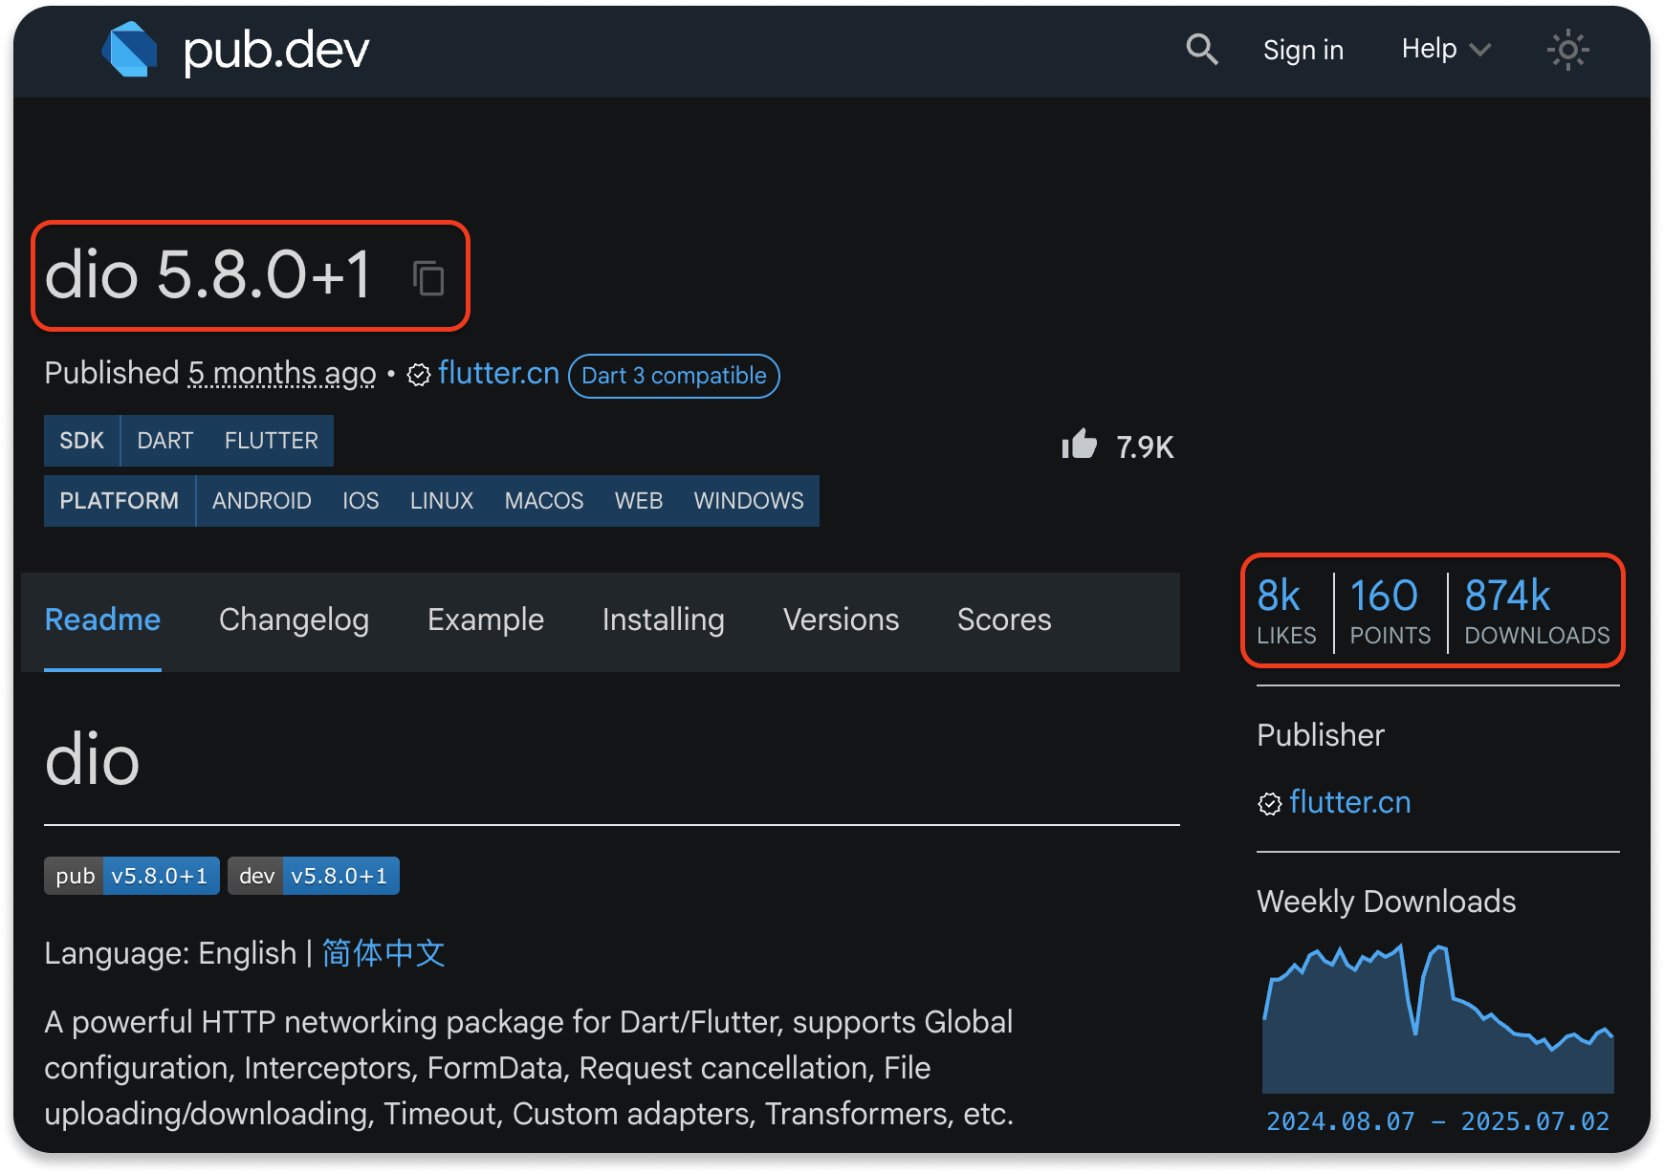
Task: Click the dev v5.8.0+1 badge
Action: tap(314, 876)
